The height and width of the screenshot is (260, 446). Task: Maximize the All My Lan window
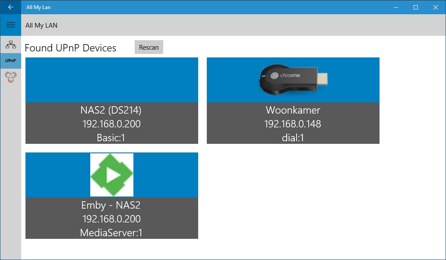pyautogui.click(x=416, y=7)
